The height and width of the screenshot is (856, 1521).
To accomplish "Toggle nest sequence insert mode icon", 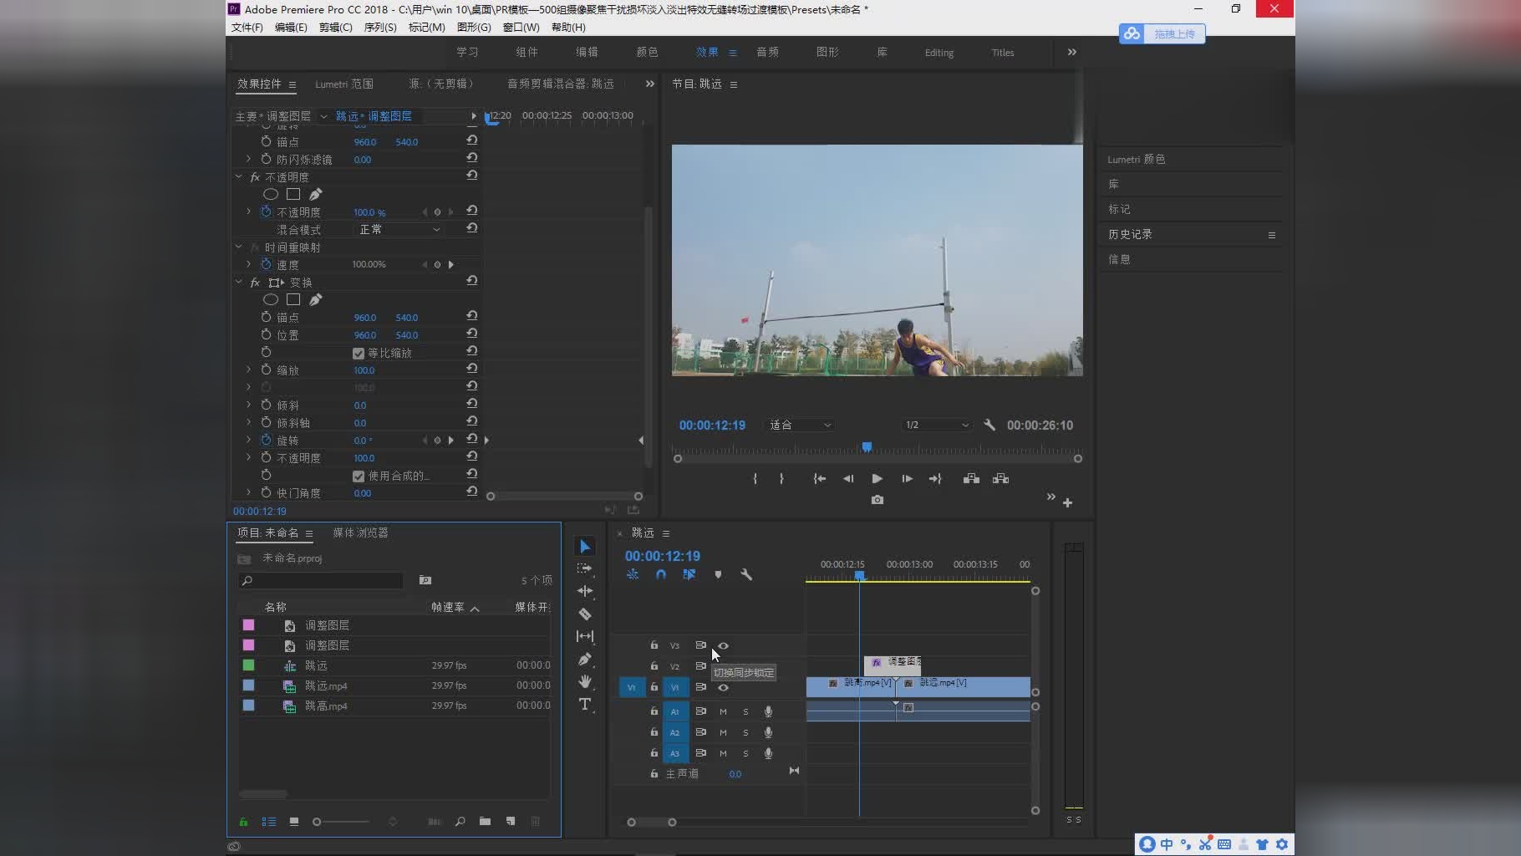I will click(x=633, y=574).
